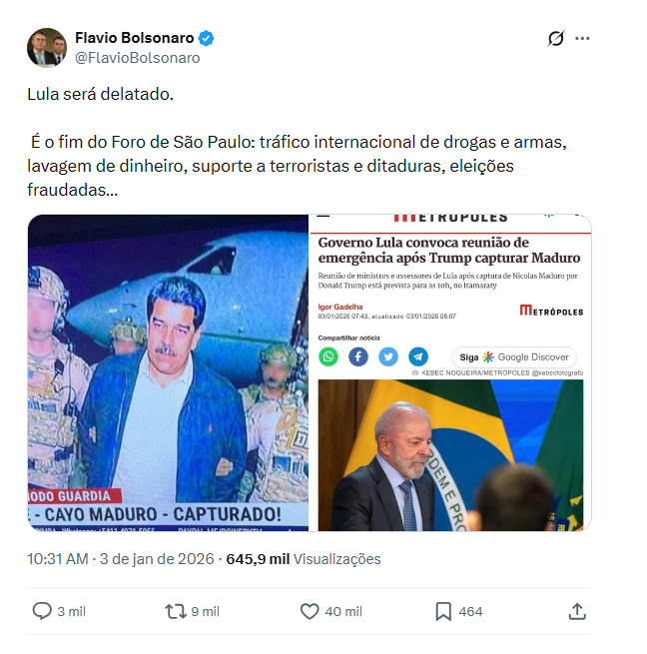Open Flavio Bolsonaro profile avatar

[47, 48]
